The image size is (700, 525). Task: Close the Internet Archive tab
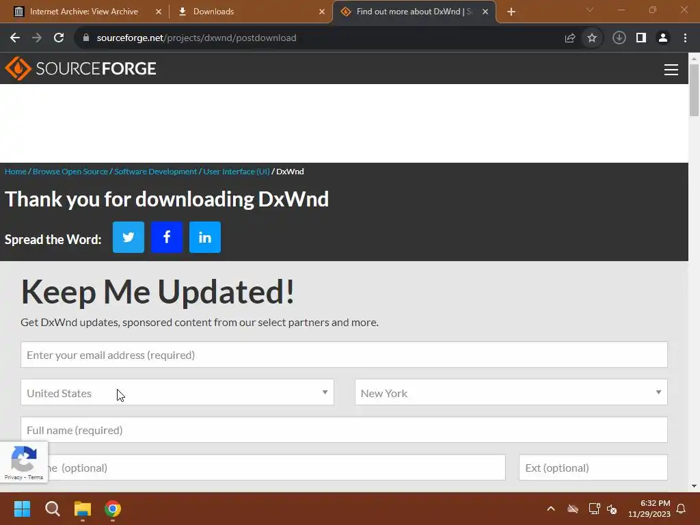point(159,12)
